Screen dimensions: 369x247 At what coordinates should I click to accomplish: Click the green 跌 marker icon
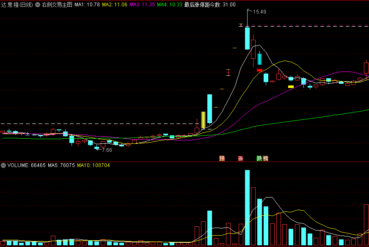[259, 158]
